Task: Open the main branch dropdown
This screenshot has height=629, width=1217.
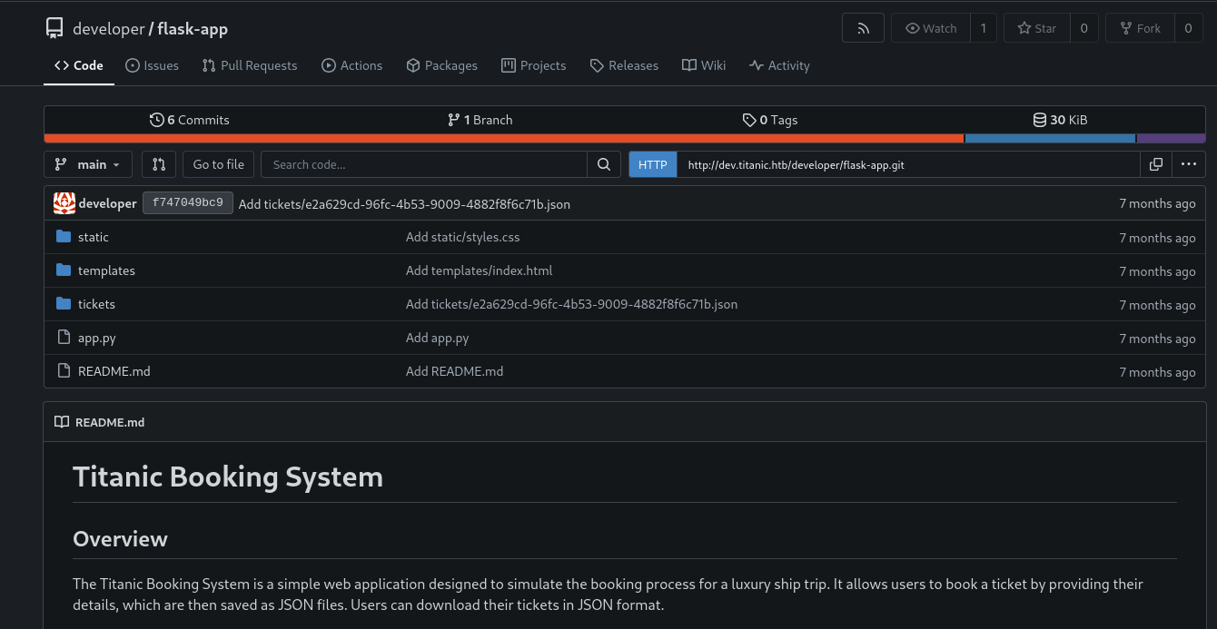Action: (88, 164)
